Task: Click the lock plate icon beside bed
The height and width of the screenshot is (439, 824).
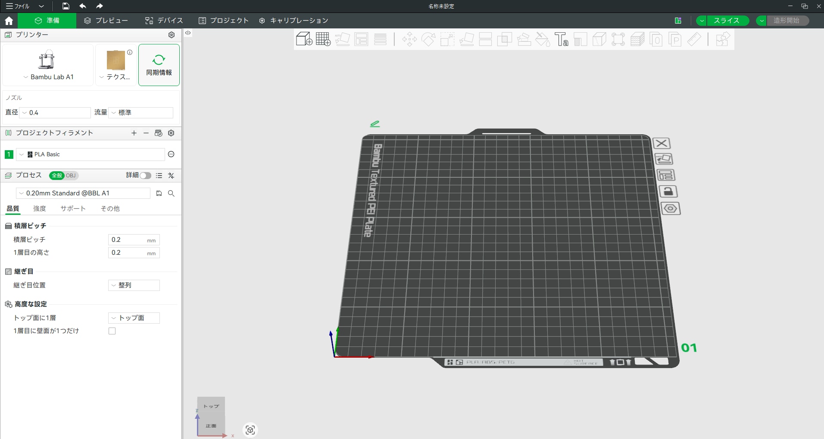Action: click(668, 192)
